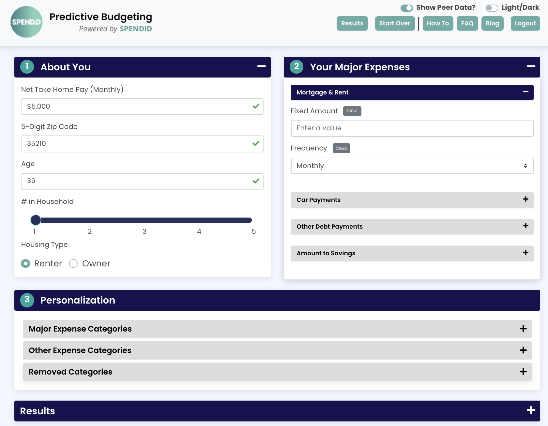Click the Powered by SPENDiD text
The width and height of the screenshot is (548, 426).
pyautogui.click(x=115, y=29)
